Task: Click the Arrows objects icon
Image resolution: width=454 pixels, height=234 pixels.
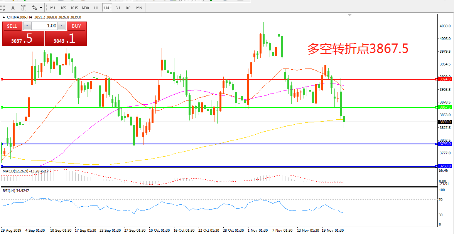Action: point(35,8)
